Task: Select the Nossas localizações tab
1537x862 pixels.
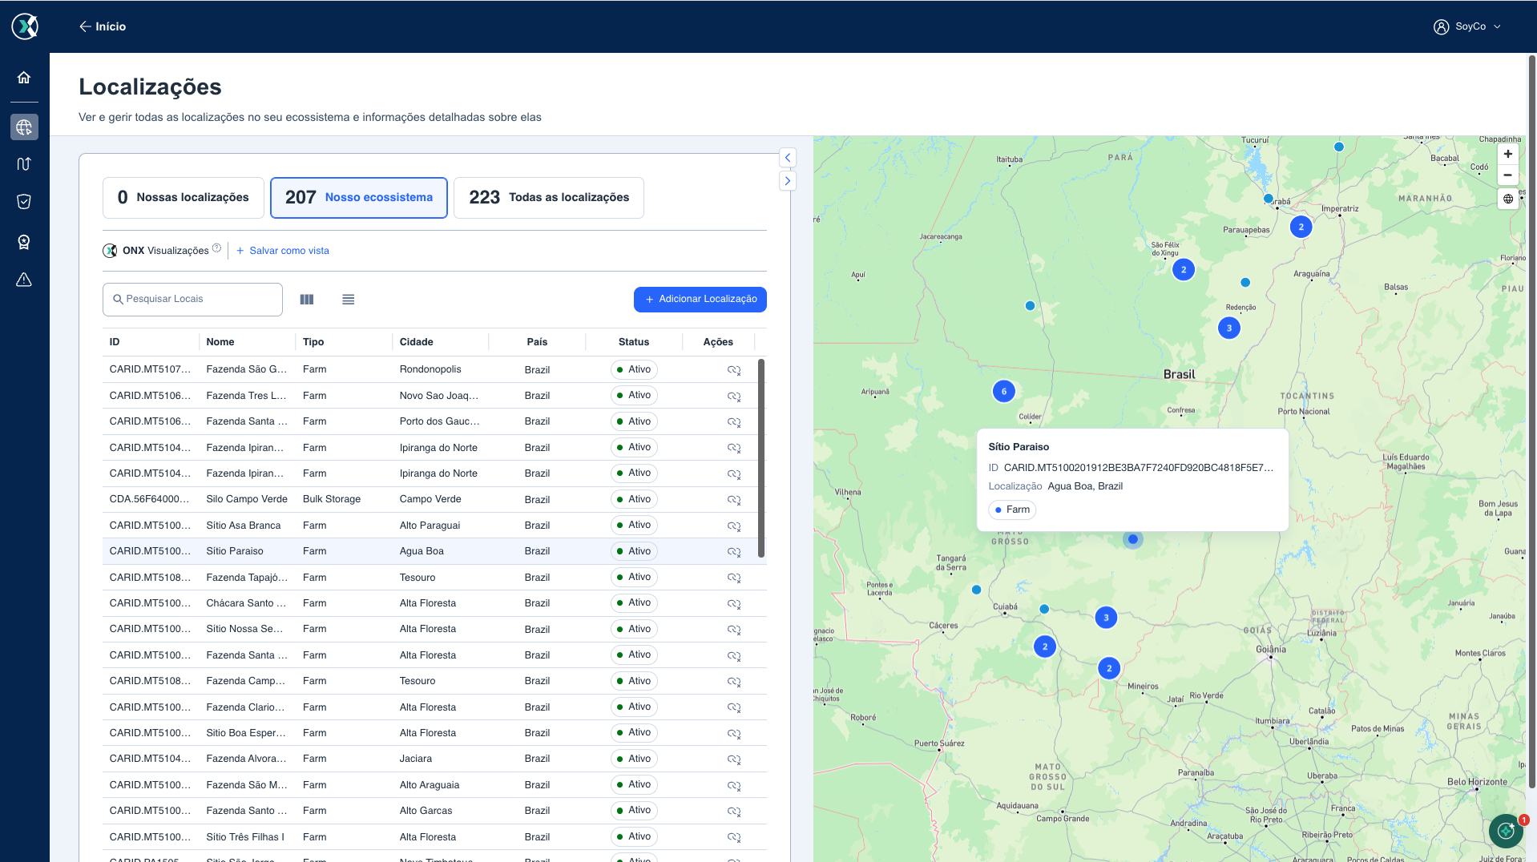Action: point(184,198)
